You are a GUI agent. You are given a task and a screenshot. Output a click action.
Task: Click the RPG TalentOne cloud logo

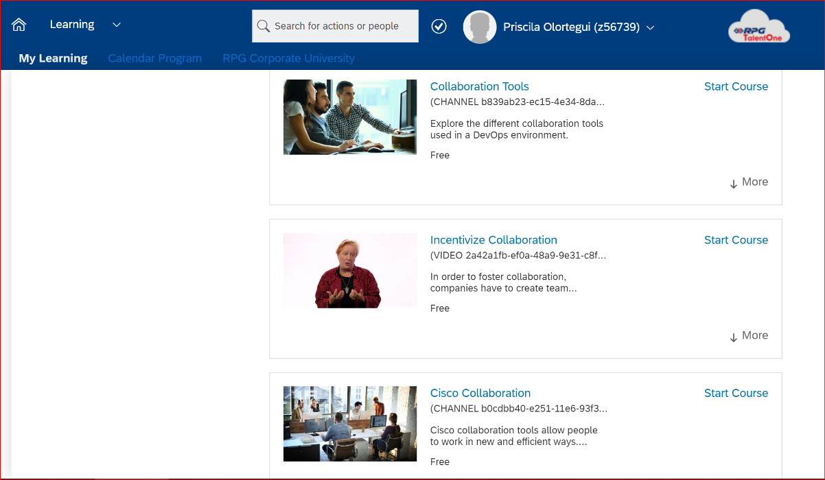pyautogui.click(x=759, y=27)
